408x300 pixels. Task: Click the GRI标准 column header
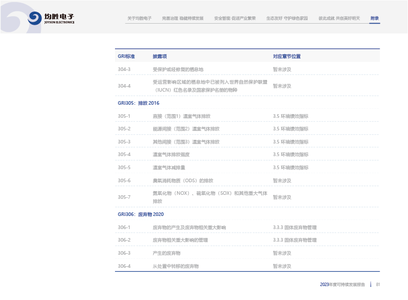tap(126, 56)
